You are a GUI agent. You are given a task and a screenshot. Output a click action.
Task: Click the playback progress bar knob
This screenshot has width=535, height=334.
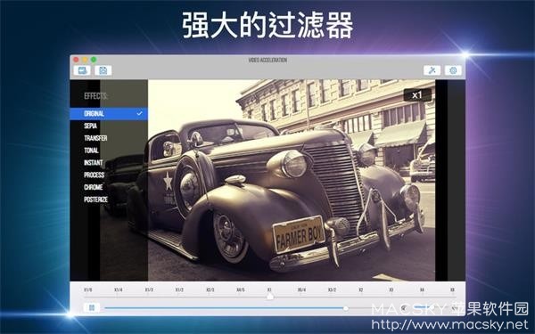[x=346, y=308]
